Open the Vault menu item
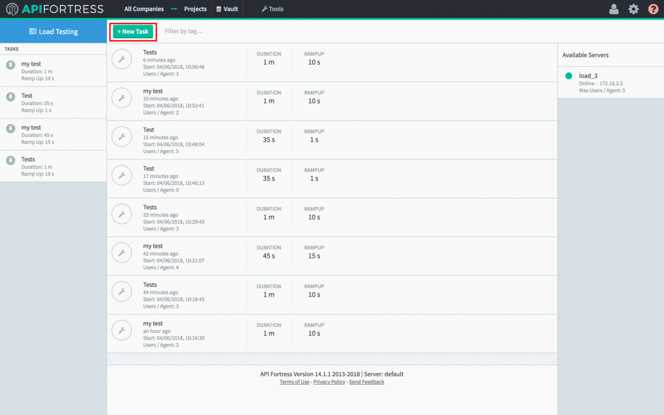664x415 pixels. [227, 9]
